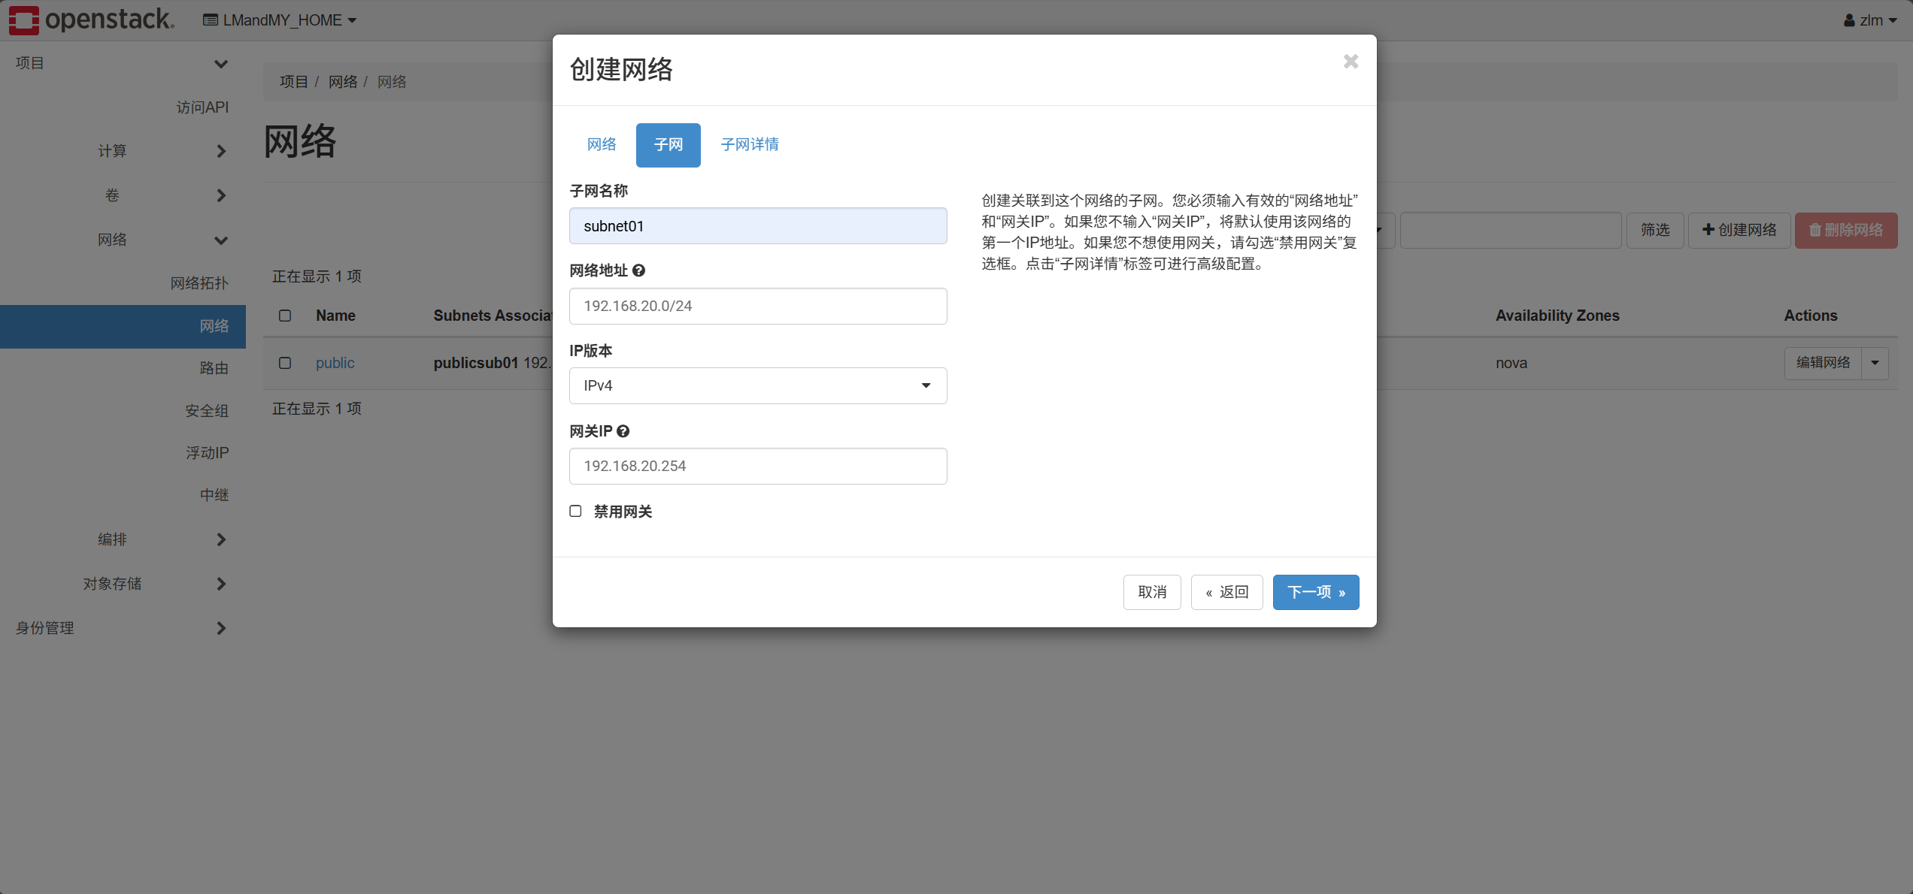Screen dimensions: 1913x894
Task: Open the public network link
Action: [335, 363]
